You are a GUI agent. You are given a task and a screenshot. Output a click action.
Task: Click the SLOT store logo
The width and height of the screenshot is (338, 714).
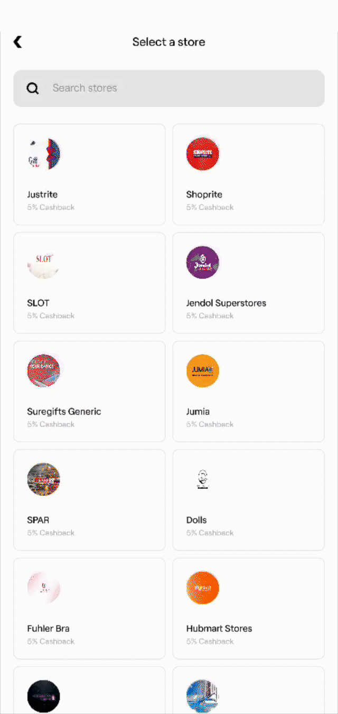pyautogui.click(x=43, y=262)
